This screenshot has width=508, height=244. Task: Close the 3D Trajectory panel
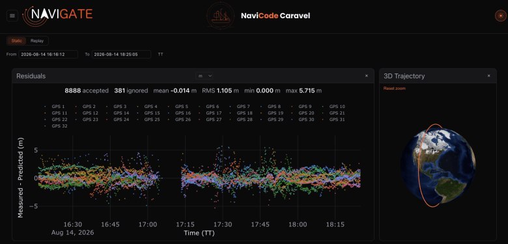(x=489, y=75)
